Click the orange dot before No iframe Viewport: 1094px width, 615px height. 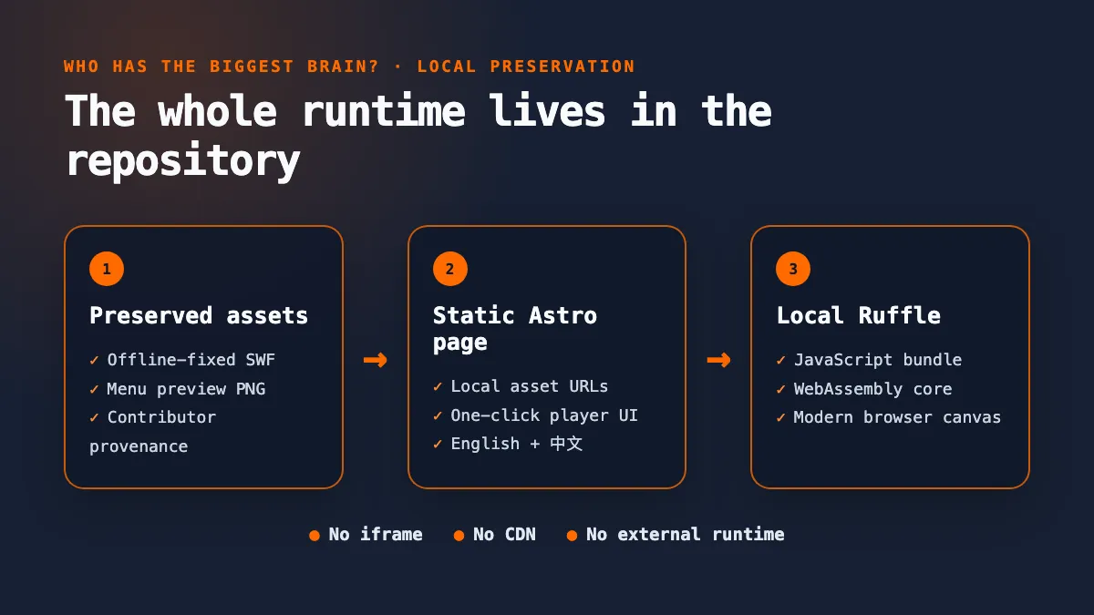315,536
